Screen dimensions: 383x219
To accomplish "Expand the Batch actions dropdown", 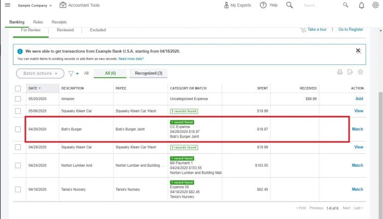I will click(40, 74).
